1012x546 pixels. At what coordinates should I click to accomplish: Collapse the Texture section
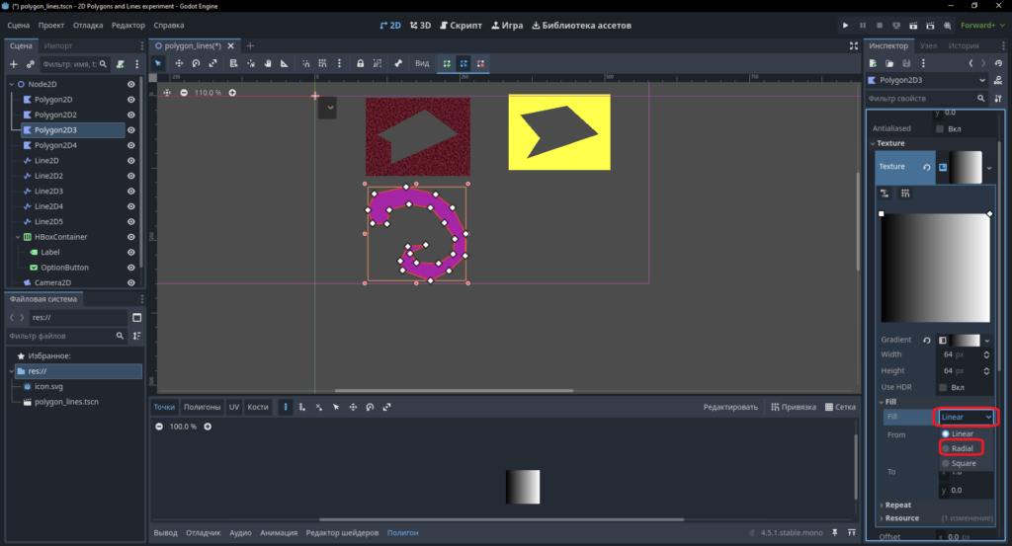890,143
